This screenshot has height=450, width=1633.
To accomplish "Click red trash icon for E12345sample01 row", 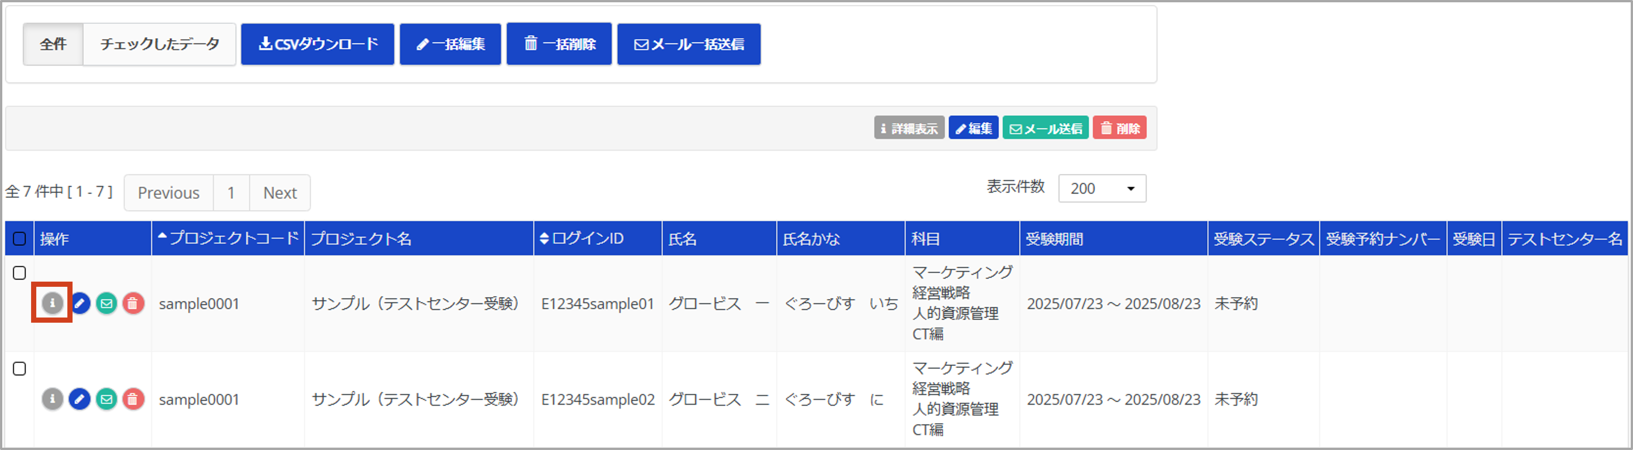I will tap(133, 303).
